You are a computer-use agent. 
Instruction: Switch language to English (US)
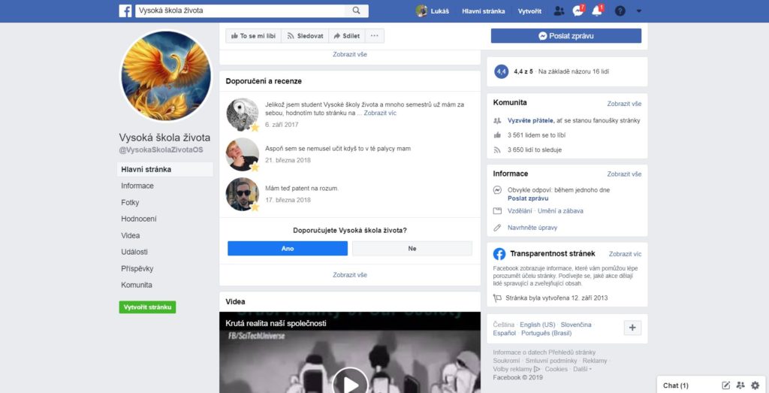click(538, 325)
